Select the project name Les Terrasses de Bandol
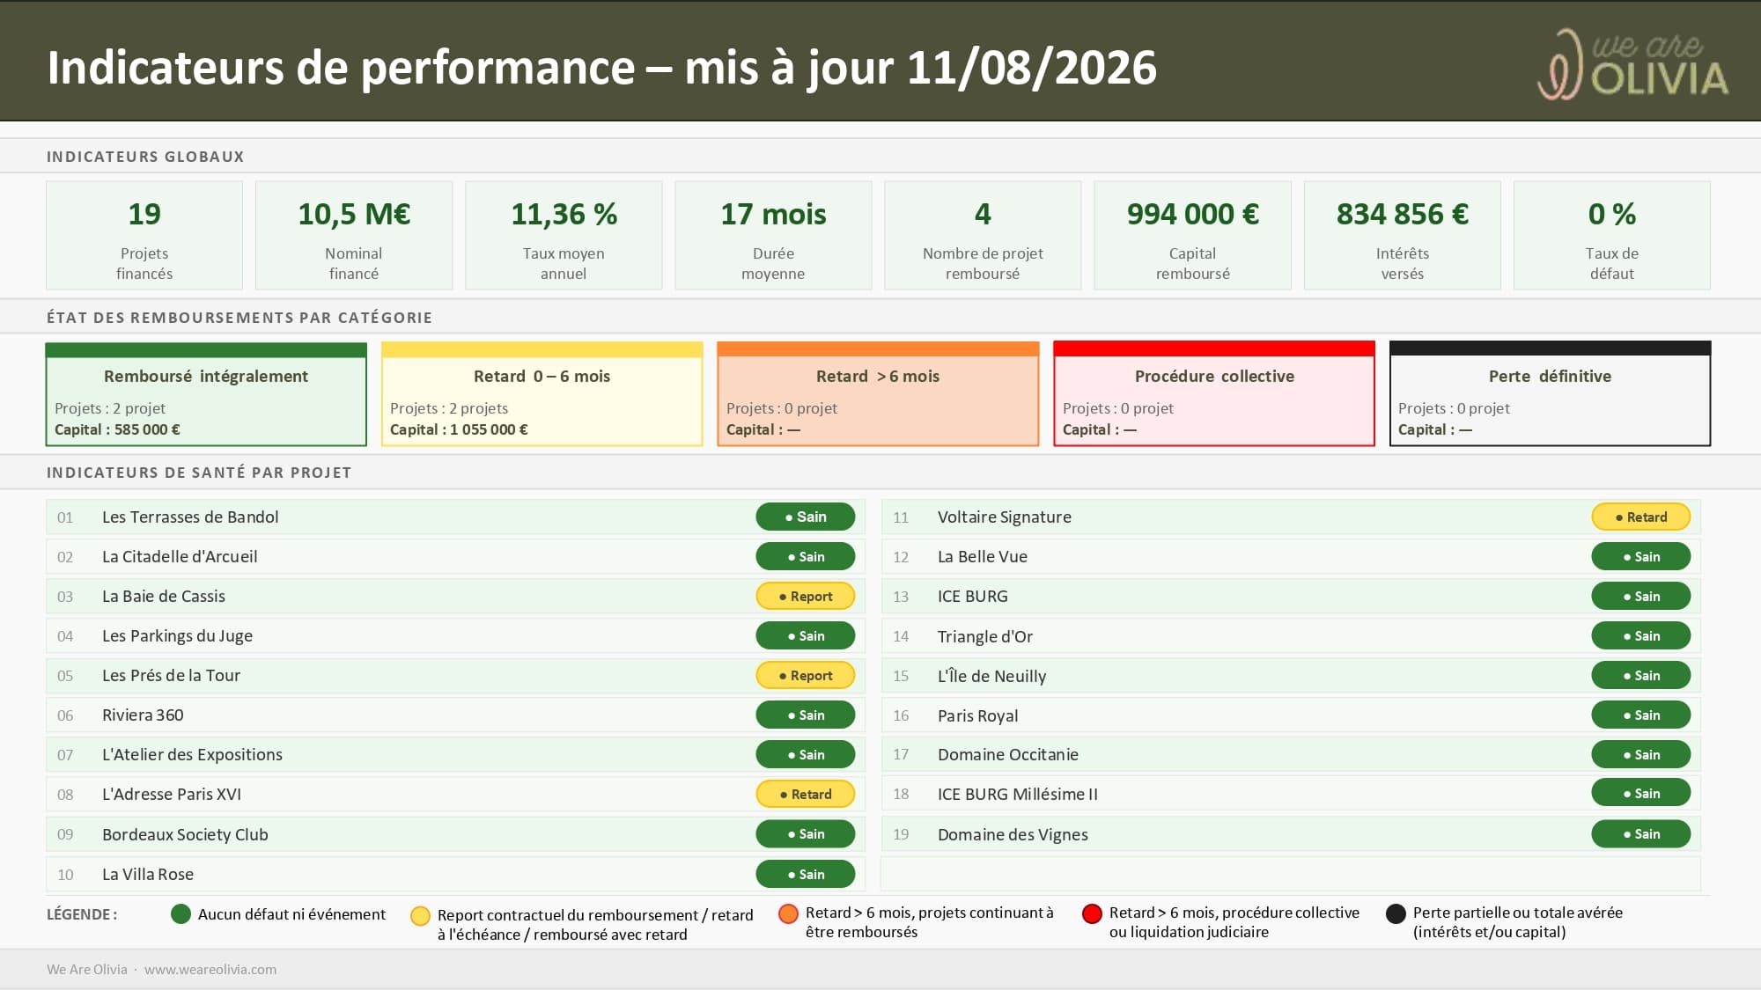Screen dimensions: 1761x990 pyautogui.click(x=190, y=517)
